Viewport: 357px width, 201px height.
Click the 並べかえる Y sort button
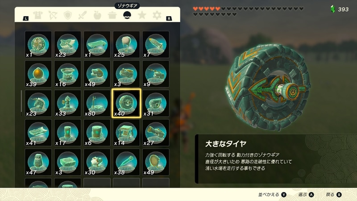[x=272, y=195]
